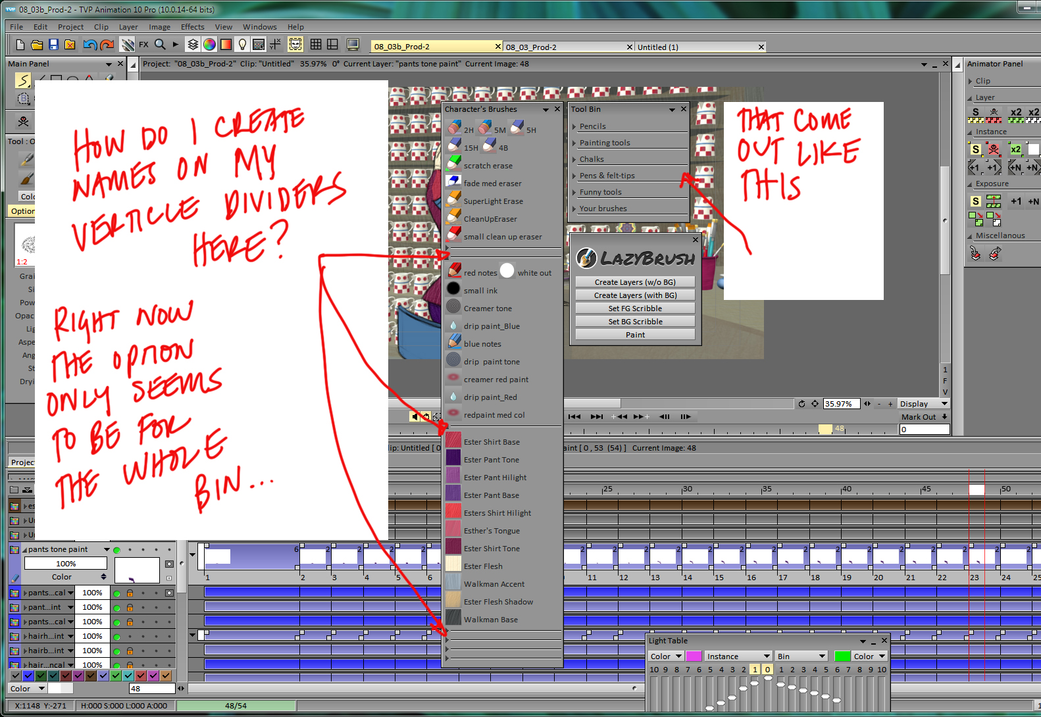Viewport: 1041px width, 717px height.
Task: Create a new project with toolbar icon
Action: point(20,45)
